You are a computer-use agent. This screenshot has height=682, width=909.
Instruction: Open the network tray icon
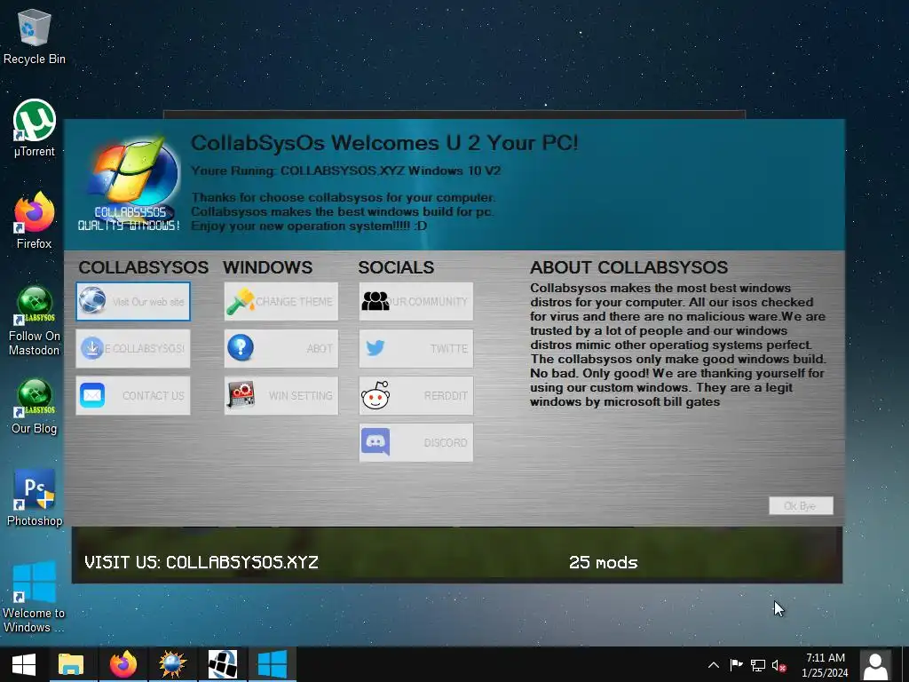[x=758, y=665]
